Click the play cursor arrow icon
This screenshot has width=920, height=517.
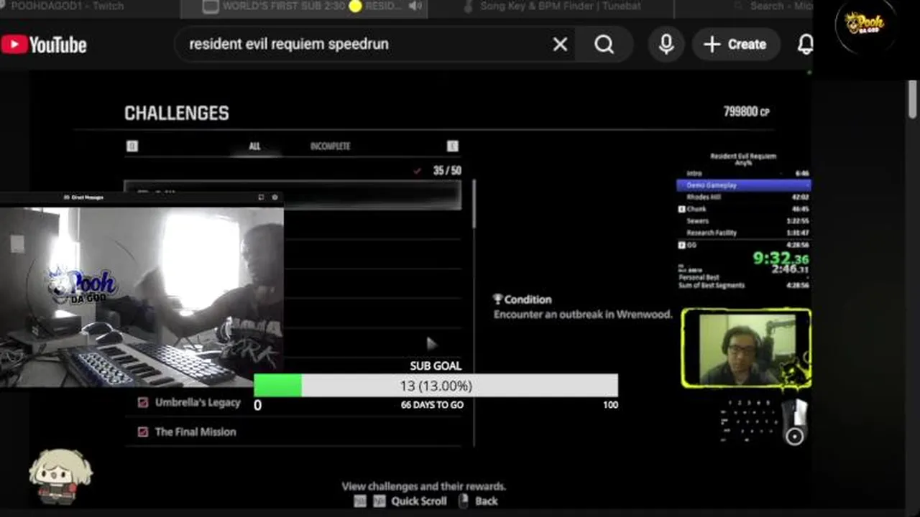click(x=431, y=344)
